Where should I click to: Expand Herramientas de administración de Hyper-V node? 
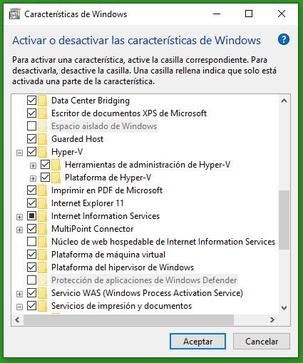33,165
